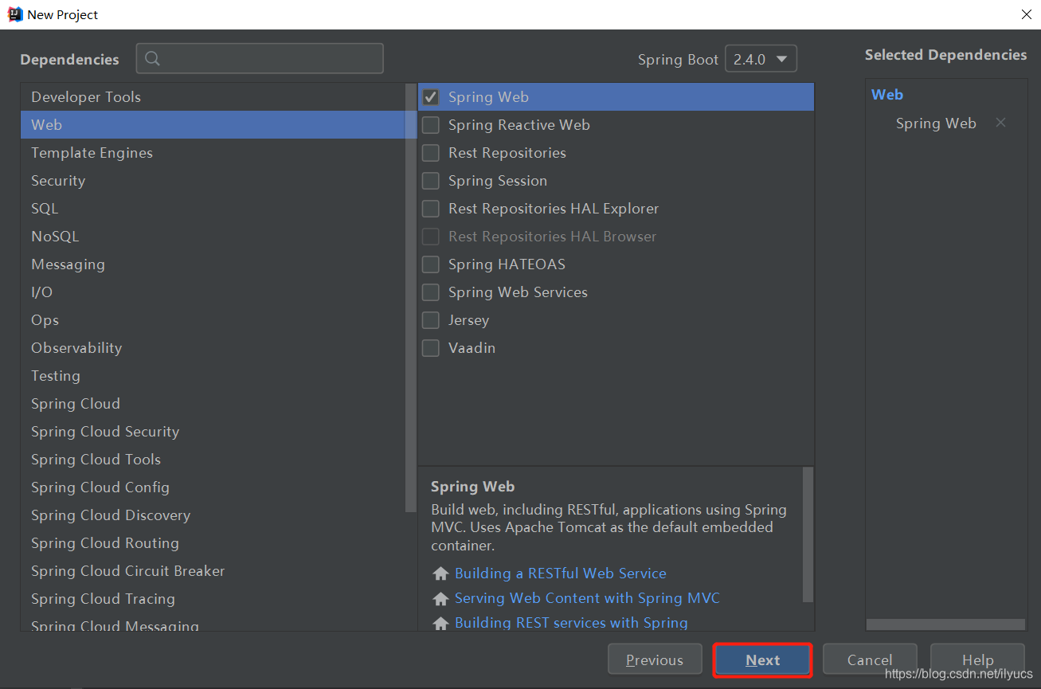This screenshot has width=1041, height=689.
Task: Close the New Project window
Action: pyautogui.click(x=1026, y=14)
